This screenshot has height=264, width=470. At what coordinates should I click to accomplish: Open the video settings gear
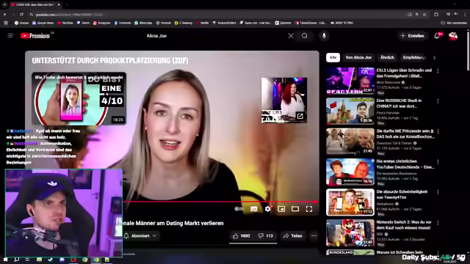[267, 209]
